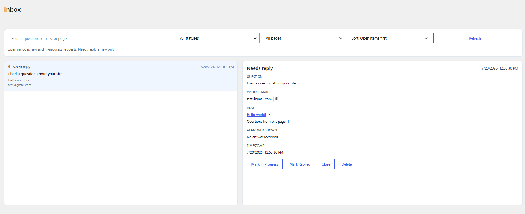Click the question text in detail panel
Image resolution: width=525 pixels, height=214 pixels.
coord(271,83)
